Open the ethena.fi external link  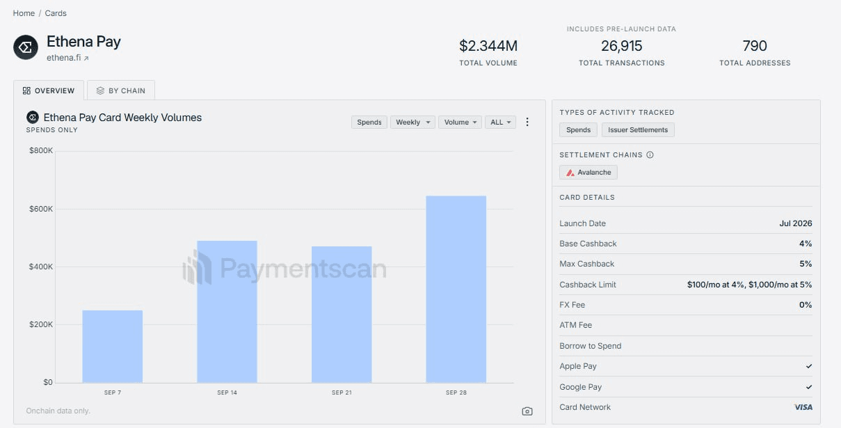(x=67, y=58)
